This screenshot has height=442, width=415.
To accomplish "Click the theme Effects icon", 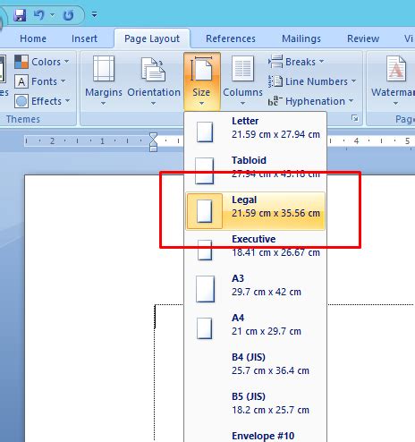I will point(21,101).
